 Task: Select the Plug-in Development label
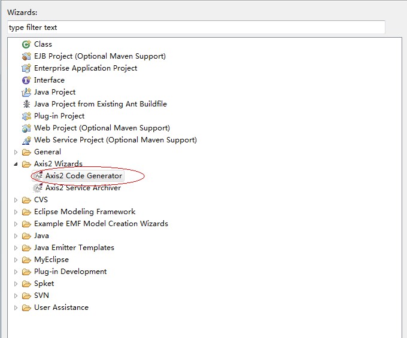coord(71,272)
